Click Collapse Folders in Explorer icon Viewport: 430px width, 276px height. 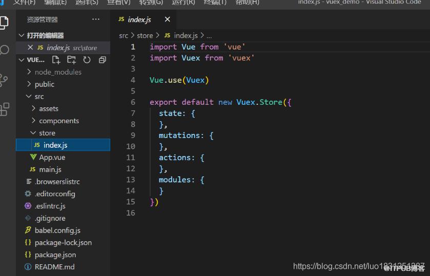103,60
